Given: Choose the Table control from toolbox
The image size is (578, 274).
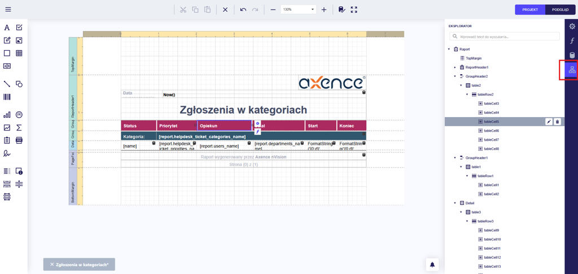Looking at the screenshot, I should point(19,53).
